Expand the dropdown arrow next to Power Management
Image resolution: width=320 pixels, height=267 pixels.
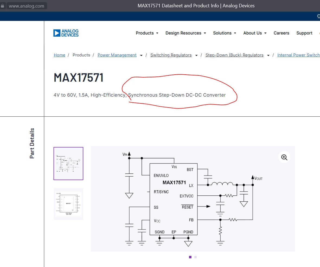click(141, 55)
